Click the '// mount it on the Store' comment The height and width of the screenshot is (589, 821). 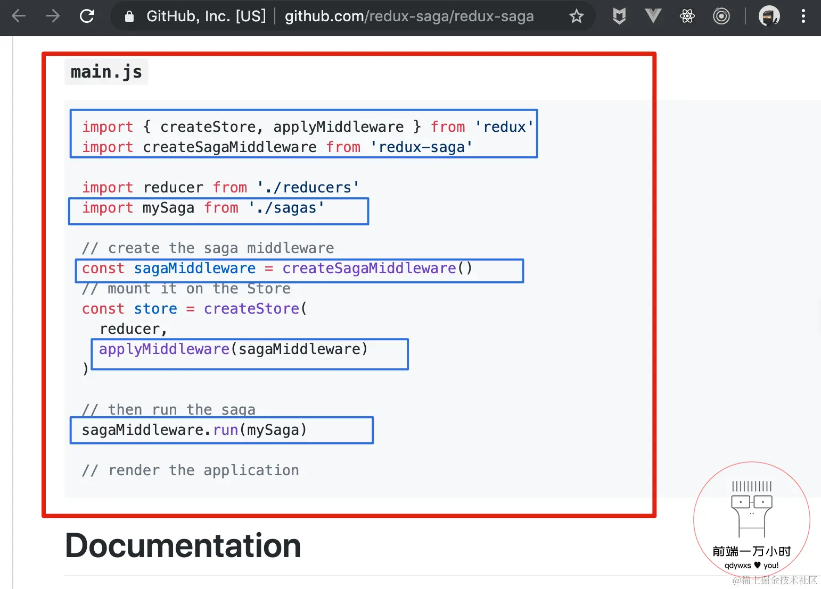[186, 289]
